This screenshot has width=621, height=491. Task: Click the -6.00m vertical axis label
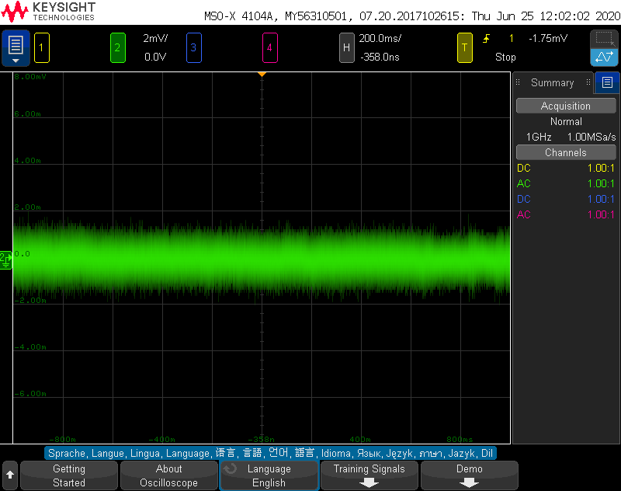(x=30, y=394)
